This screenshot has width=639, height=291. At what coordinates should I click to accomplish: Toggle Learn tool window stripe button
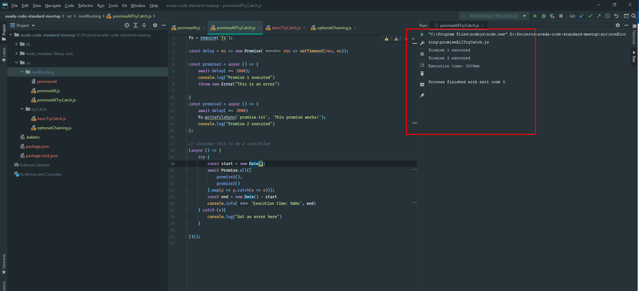click(x=4, y=55)
